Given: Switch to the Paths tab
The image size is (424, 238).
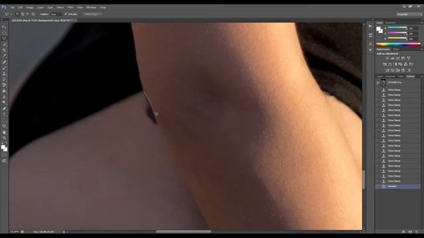Looking at the screenshot, I should pos(401,77).
